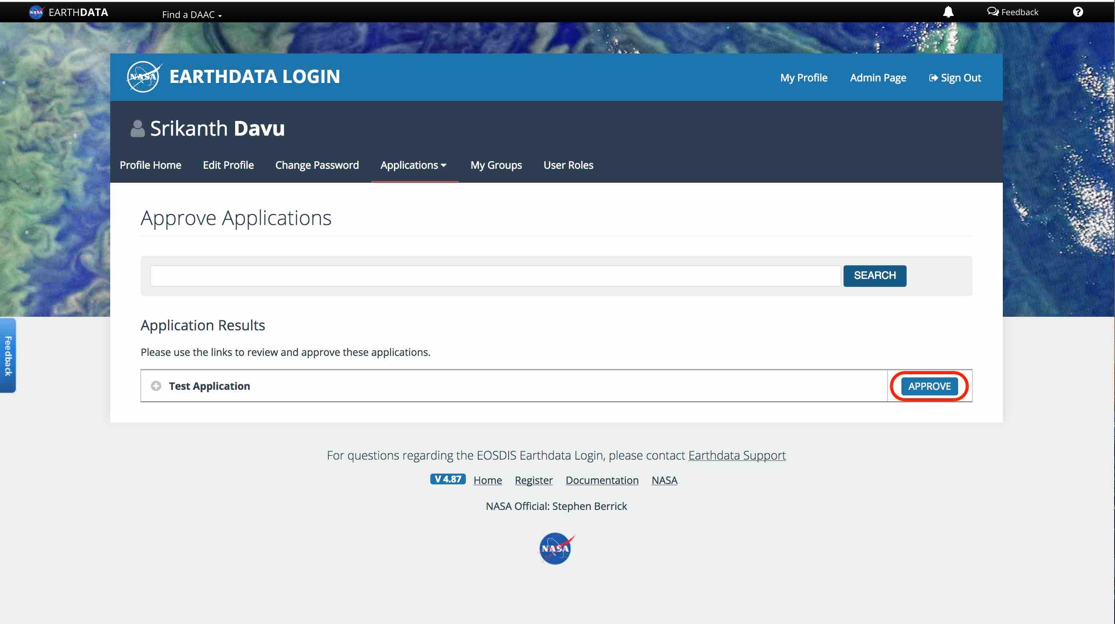The width and height of the screenshot is (1115, 624).
Task: Click the user avatar icon beside Srikanth Davu
Action: click(x=137, y=128)
